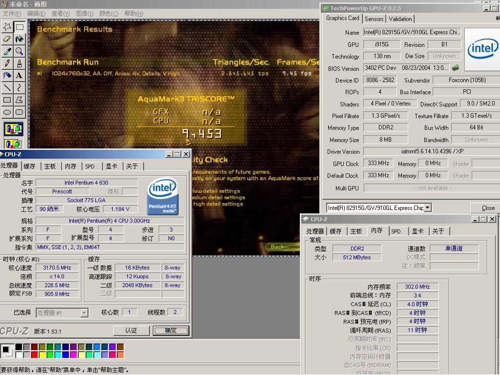Image resolution: width=500 pixels, height=375 pixels.
Task: Open the 主板 tab in the CPU-Z processor window
Action: point(50,166)
